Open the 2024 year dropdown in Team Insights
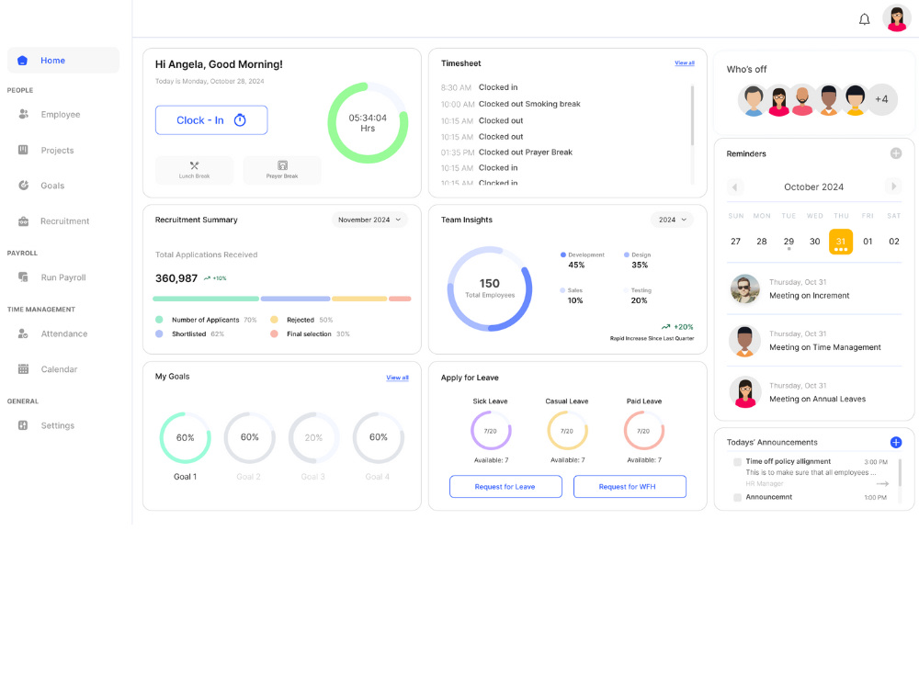 (x=673, y=220)
